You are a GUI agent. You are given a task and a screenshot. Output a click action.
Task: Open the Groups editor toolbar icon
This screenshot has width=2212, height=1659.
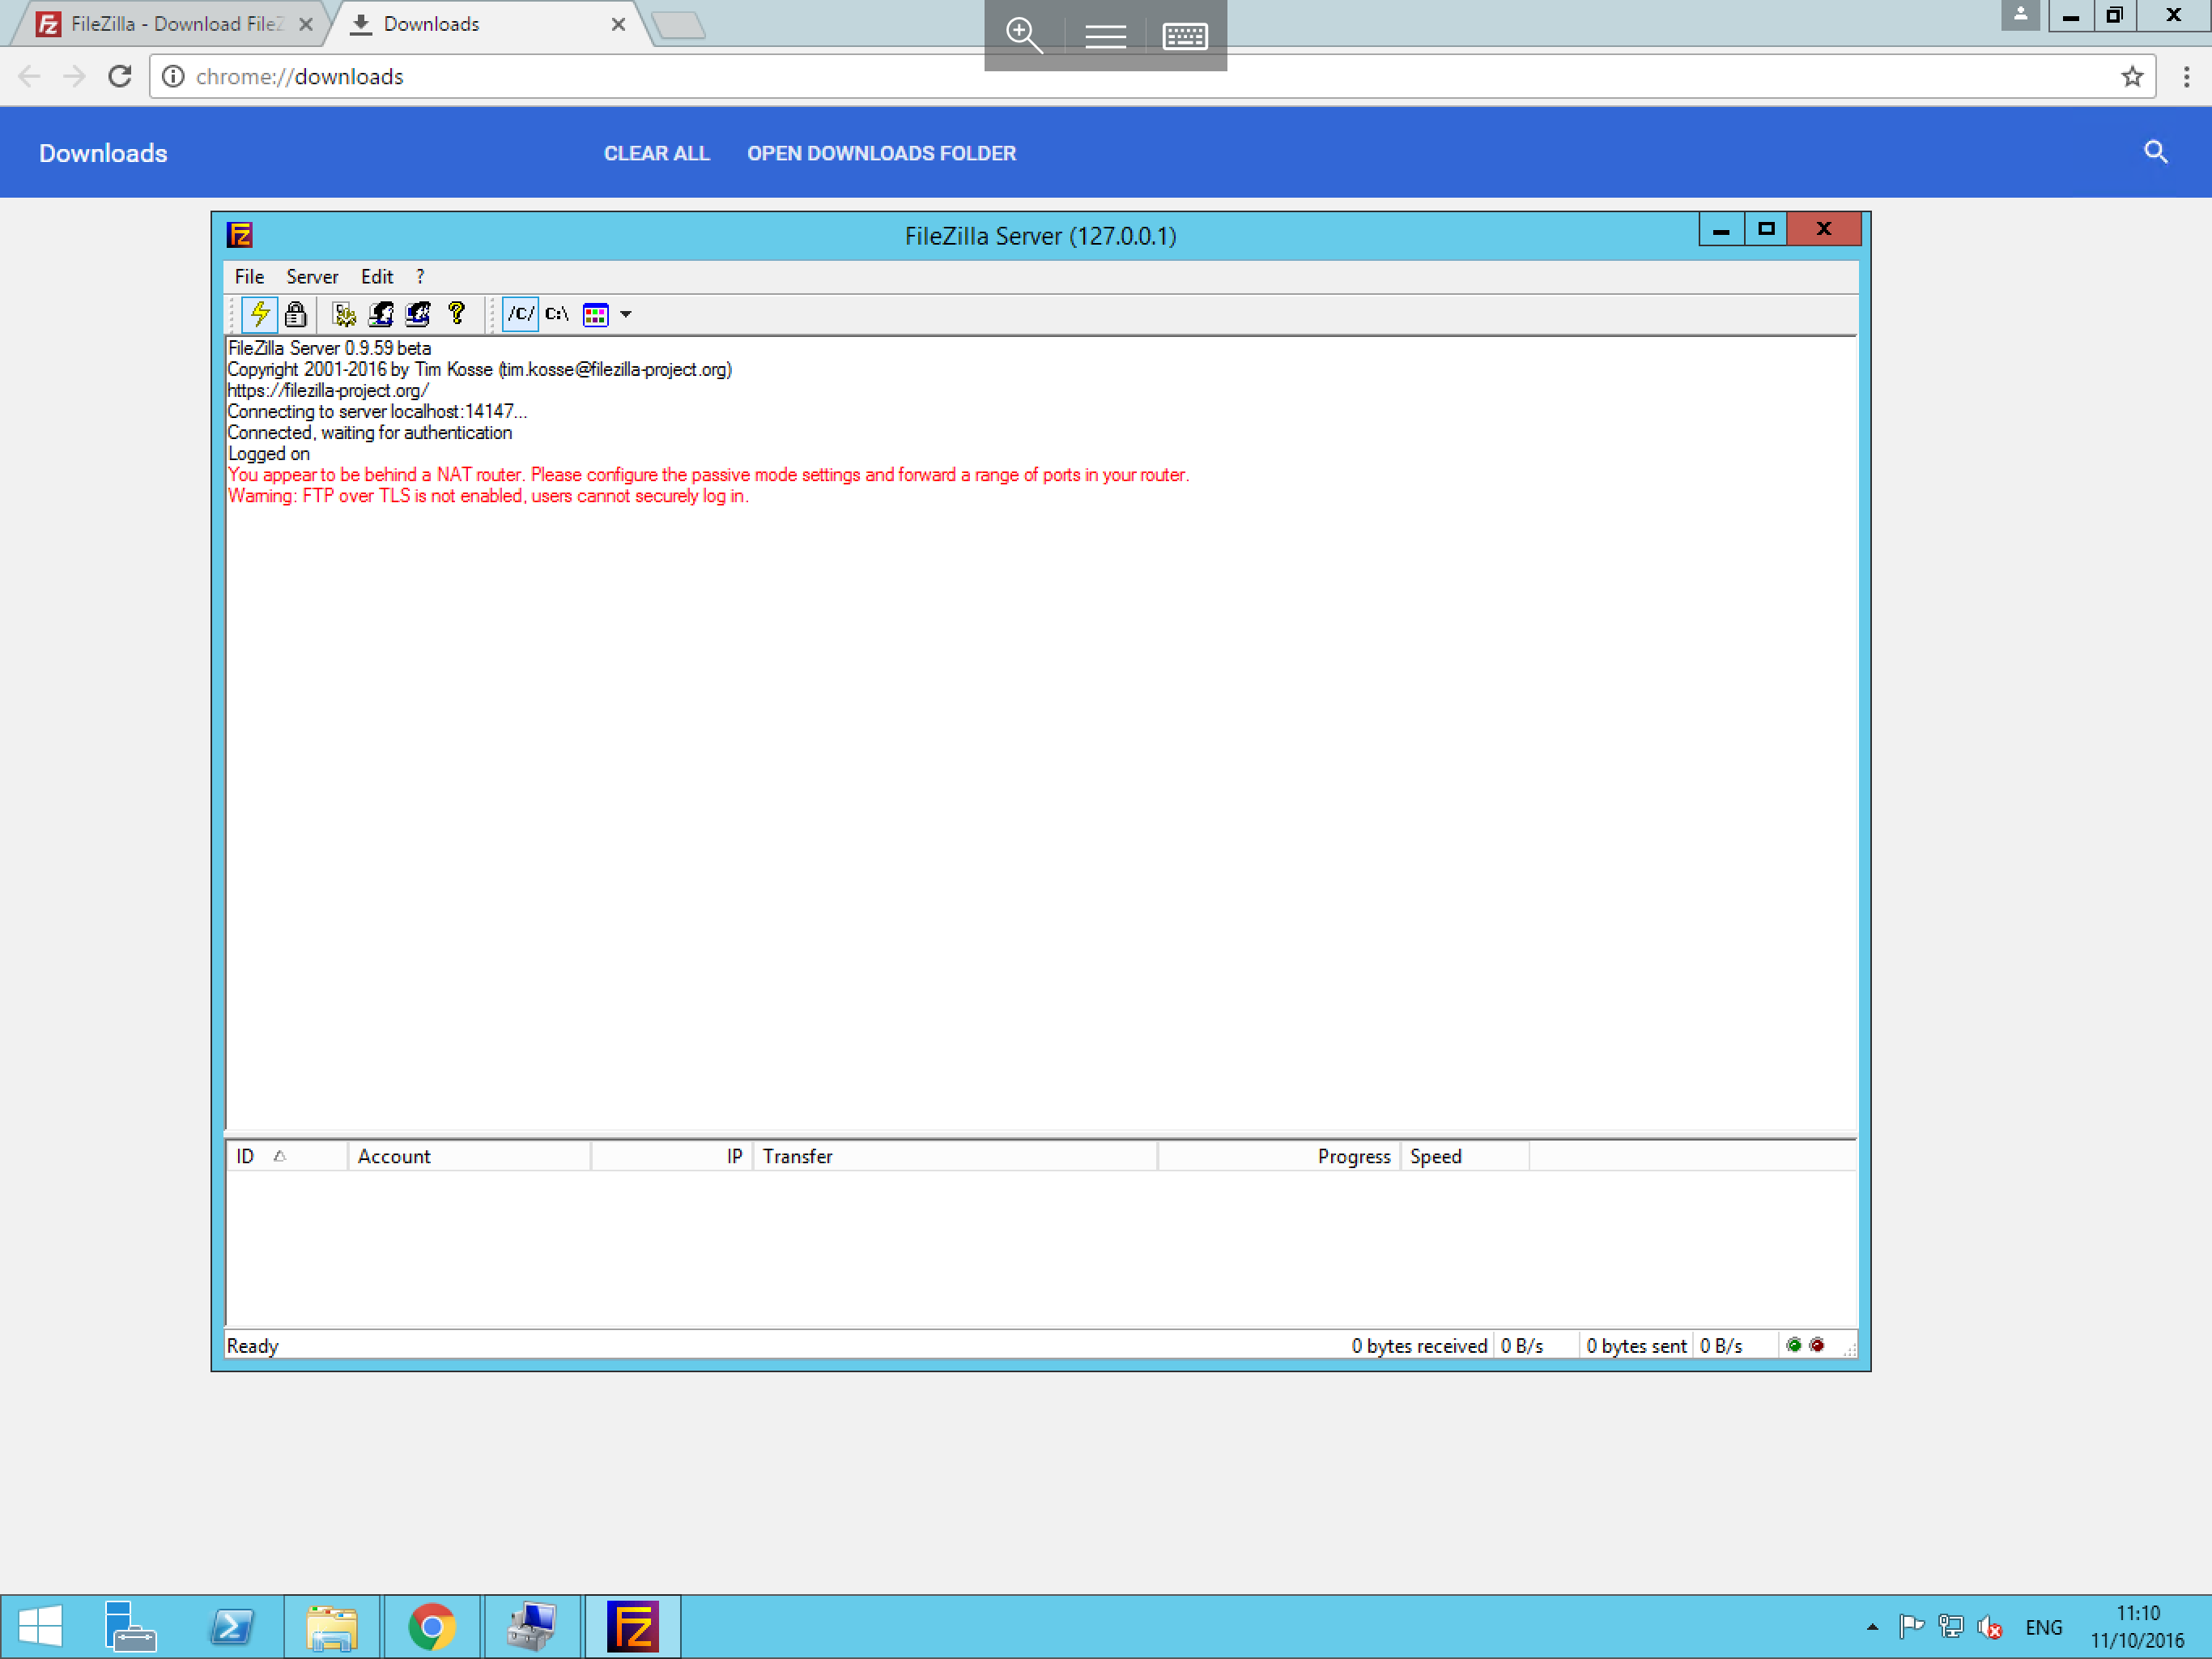click(418, 314)
